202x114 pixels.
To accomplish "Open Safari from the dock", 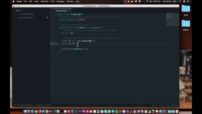I will [32, 111].
